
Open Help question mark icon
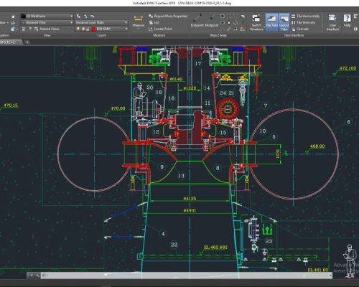pos(347,18)
